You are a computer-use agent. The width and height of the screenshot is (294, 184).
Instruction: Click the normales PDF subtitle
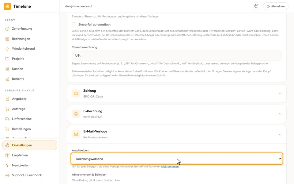point(92,117)
